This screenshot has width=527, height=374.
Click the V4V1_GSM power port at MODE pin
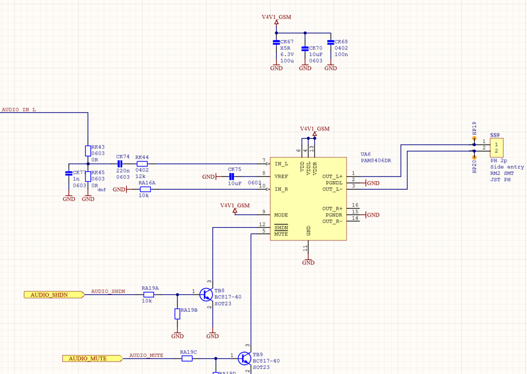[235, 208]
